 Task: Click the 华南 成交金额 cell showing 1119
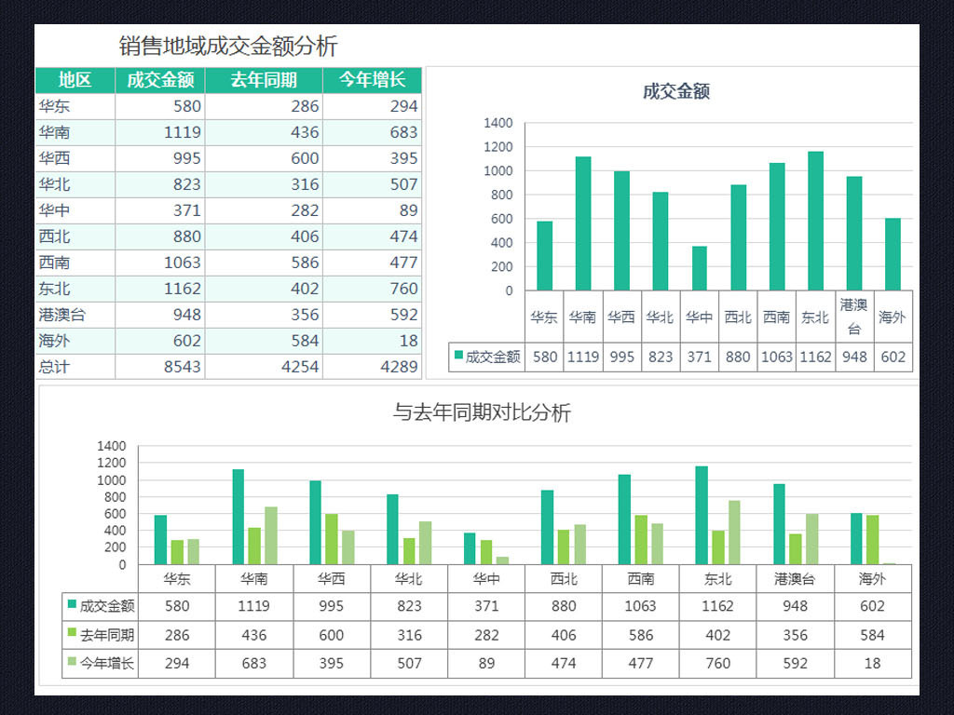pos(160,132)
